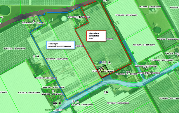Viewport: 179px width, 113px height.
Task: Select parcel label WTR00C 6833G0000
Action: 126,15
